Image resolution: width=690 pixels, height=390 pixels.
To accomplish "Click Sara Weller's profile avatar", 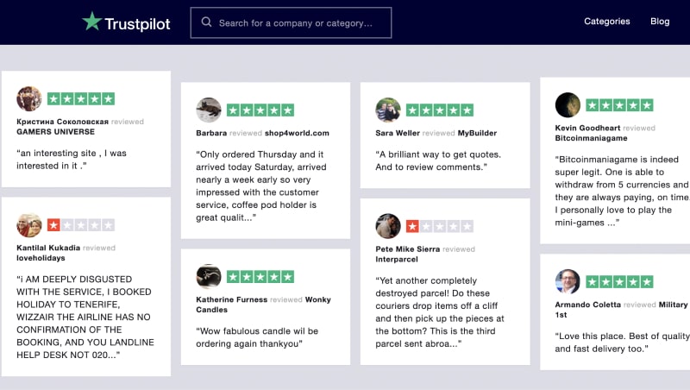I will [388, 110].
